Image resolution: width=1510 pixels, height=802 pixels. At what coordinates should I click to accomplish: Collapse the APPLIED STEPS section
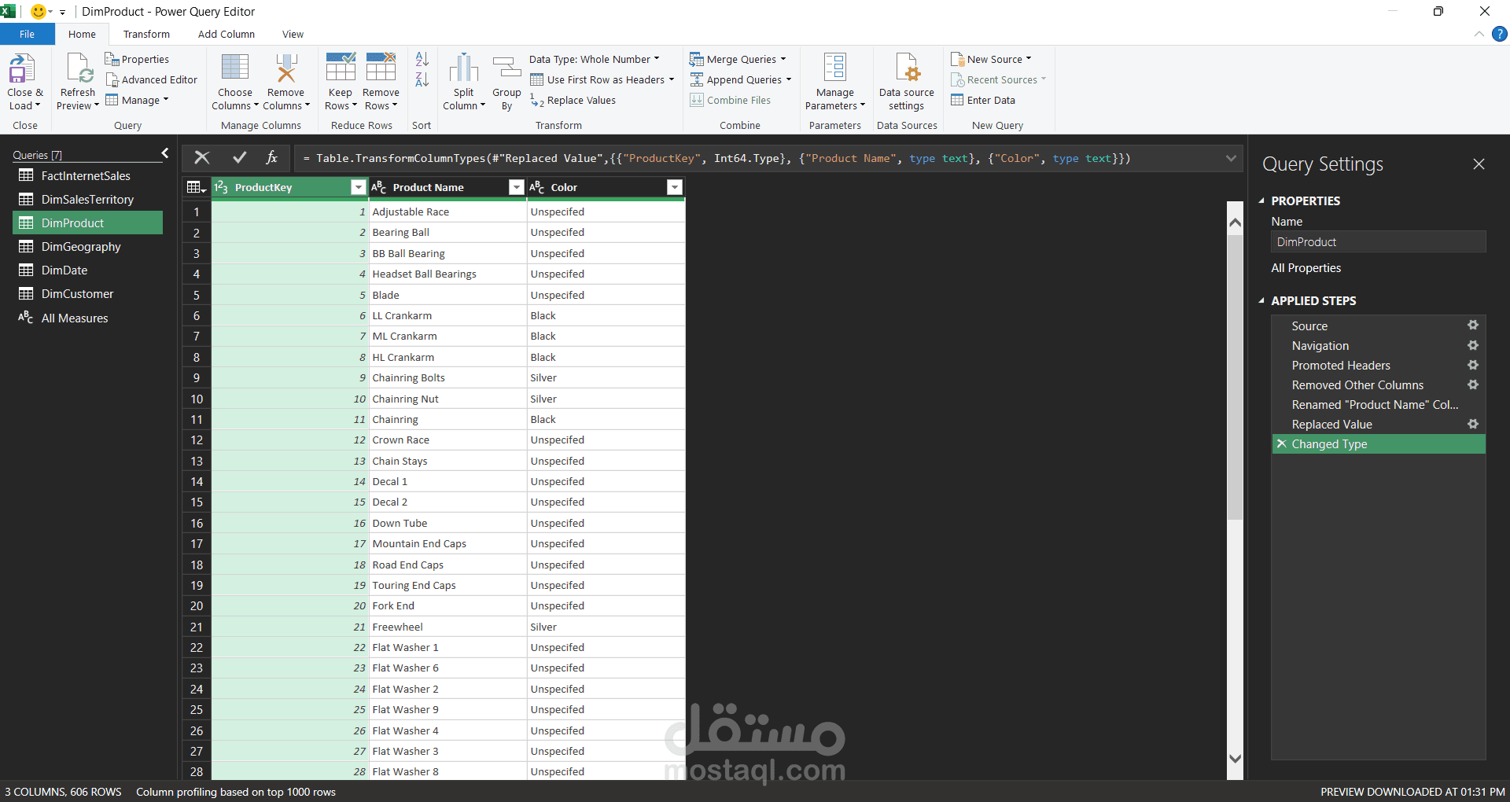click(1261, 300)
